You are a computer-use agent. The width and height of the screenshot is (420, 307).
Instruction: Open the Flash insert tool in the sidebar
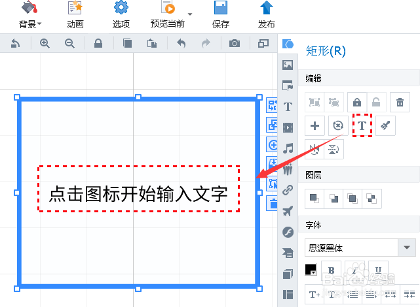(x=288, y=232)
